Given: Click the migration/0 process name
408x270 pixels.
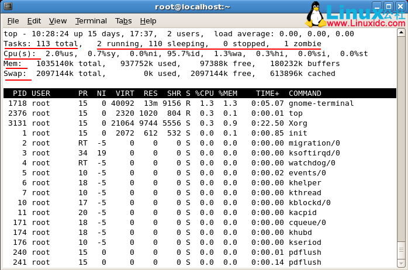Looking at the screenshot, I should [x=314, y=143].
